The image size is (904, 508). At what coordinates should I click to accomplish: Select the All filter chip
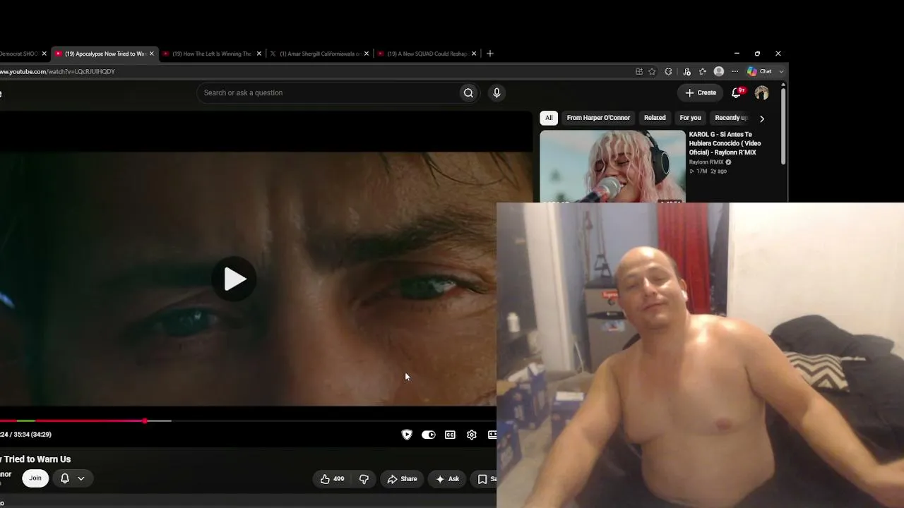click(549, 118)
